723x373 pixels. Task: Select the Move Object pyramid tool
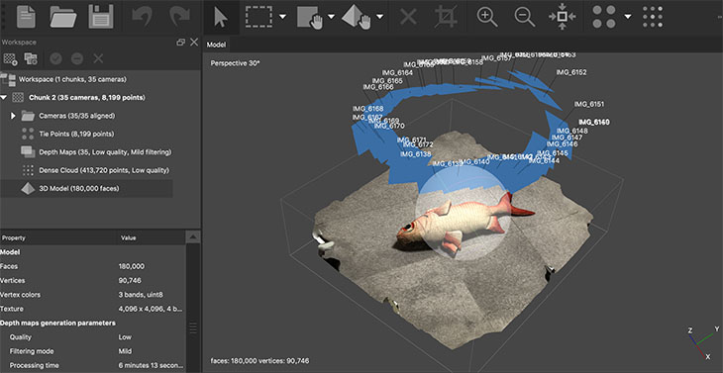pos(356,18)
